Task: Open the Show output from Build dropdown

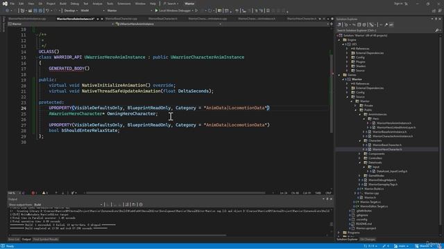Action: [x=68, y=205]
